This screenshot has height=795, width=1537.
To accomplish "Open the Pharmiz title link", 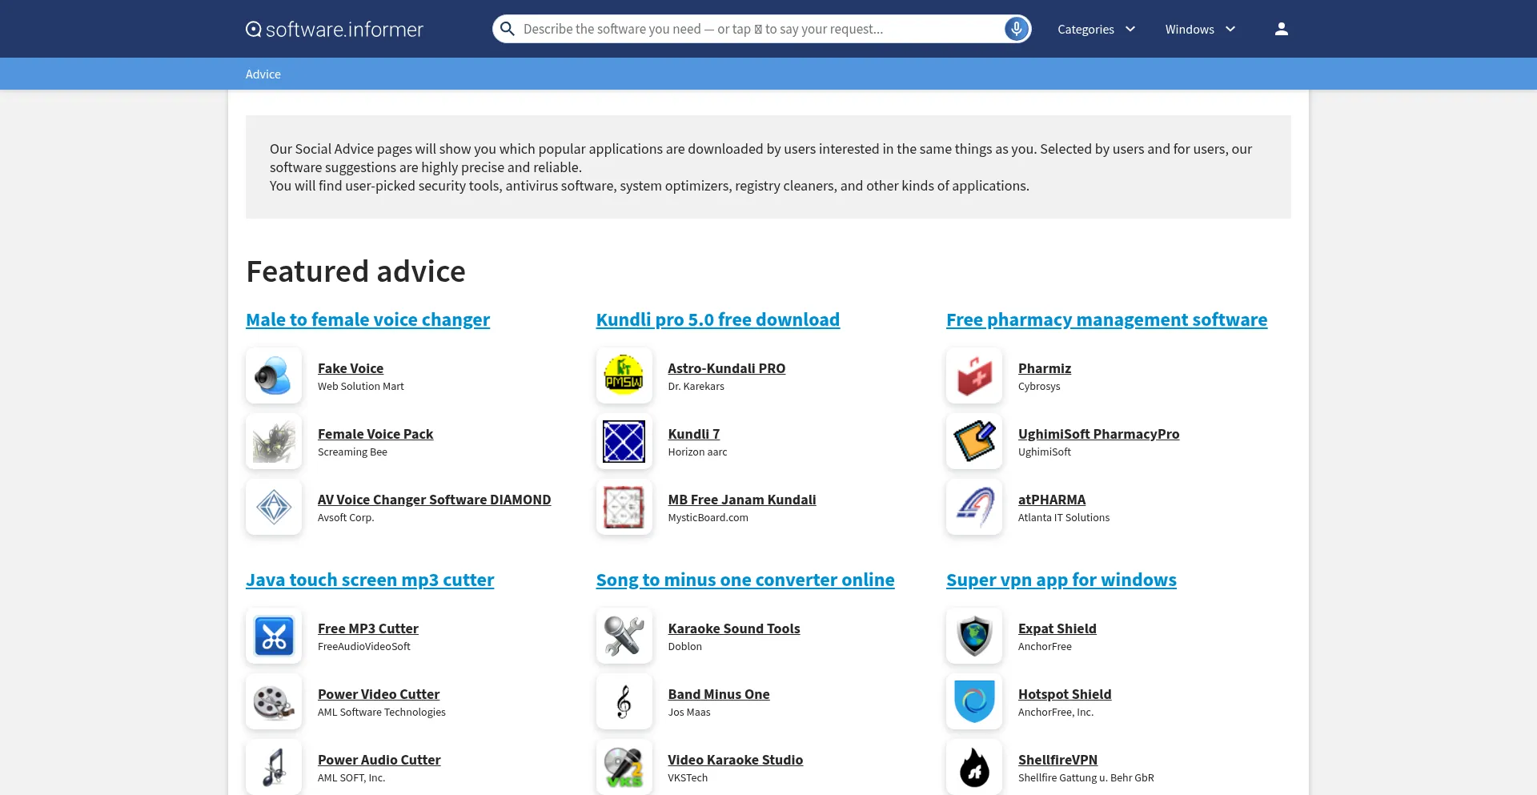I will [1045, 368].
